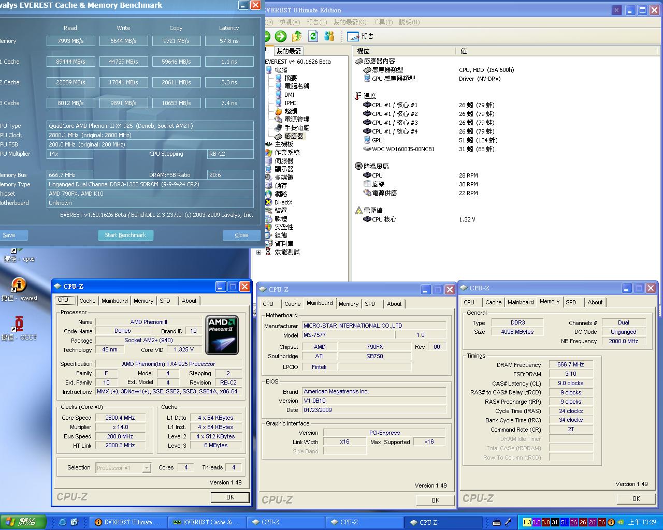
Task: Switch to Memory tab in middle CPU-Z window
Action: pyautogui.click(x=349, y=304)
